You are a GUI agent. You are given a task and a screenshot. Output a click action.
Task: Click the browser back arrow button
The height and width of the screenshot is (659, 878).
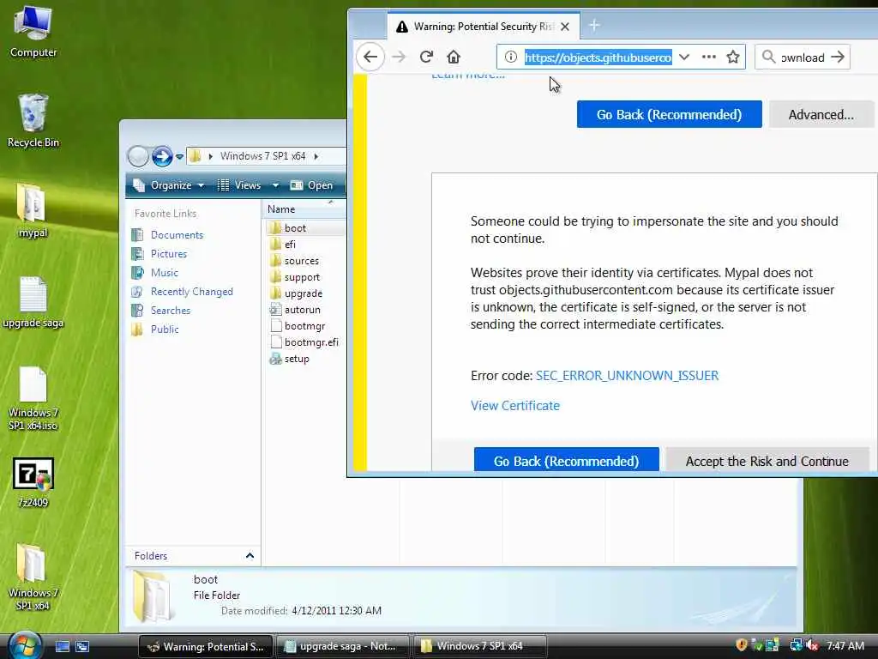370,57
